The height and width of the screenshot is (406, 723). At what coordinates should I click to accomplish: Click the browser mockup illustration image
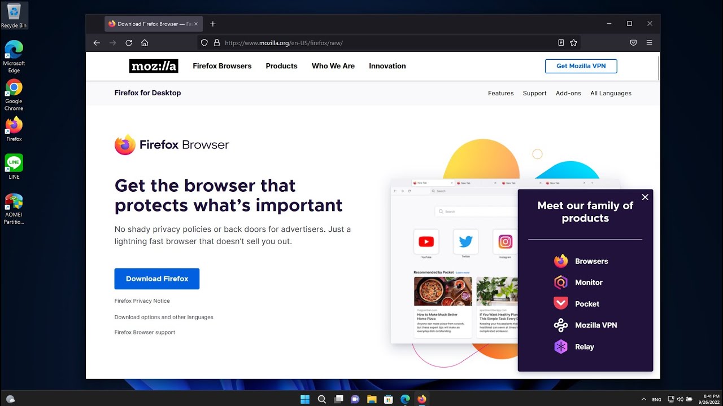[x=455, y=262]
